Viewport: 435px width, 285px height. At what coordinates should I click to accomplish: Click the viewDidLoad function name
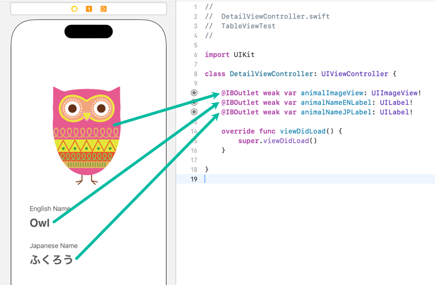(302, 131)
